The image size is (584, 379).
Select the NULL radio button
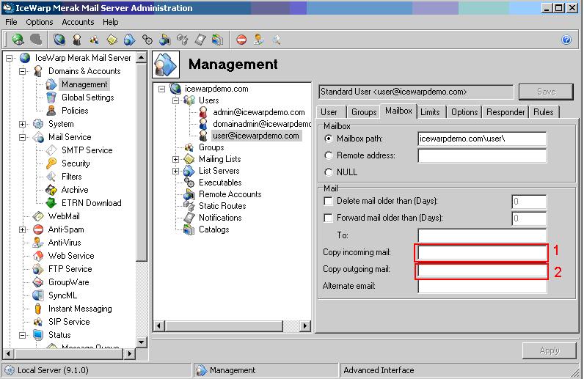pos(329,172)
